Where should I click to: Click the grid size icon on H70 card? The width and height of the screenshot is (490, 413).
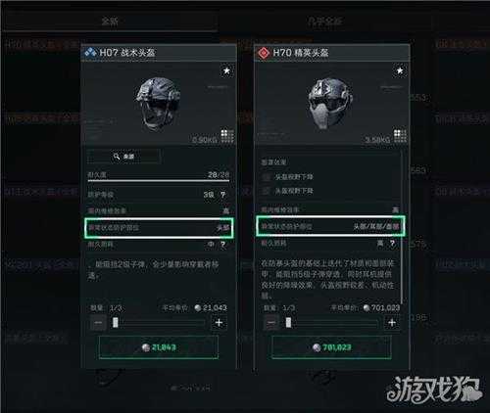[400, 136]
